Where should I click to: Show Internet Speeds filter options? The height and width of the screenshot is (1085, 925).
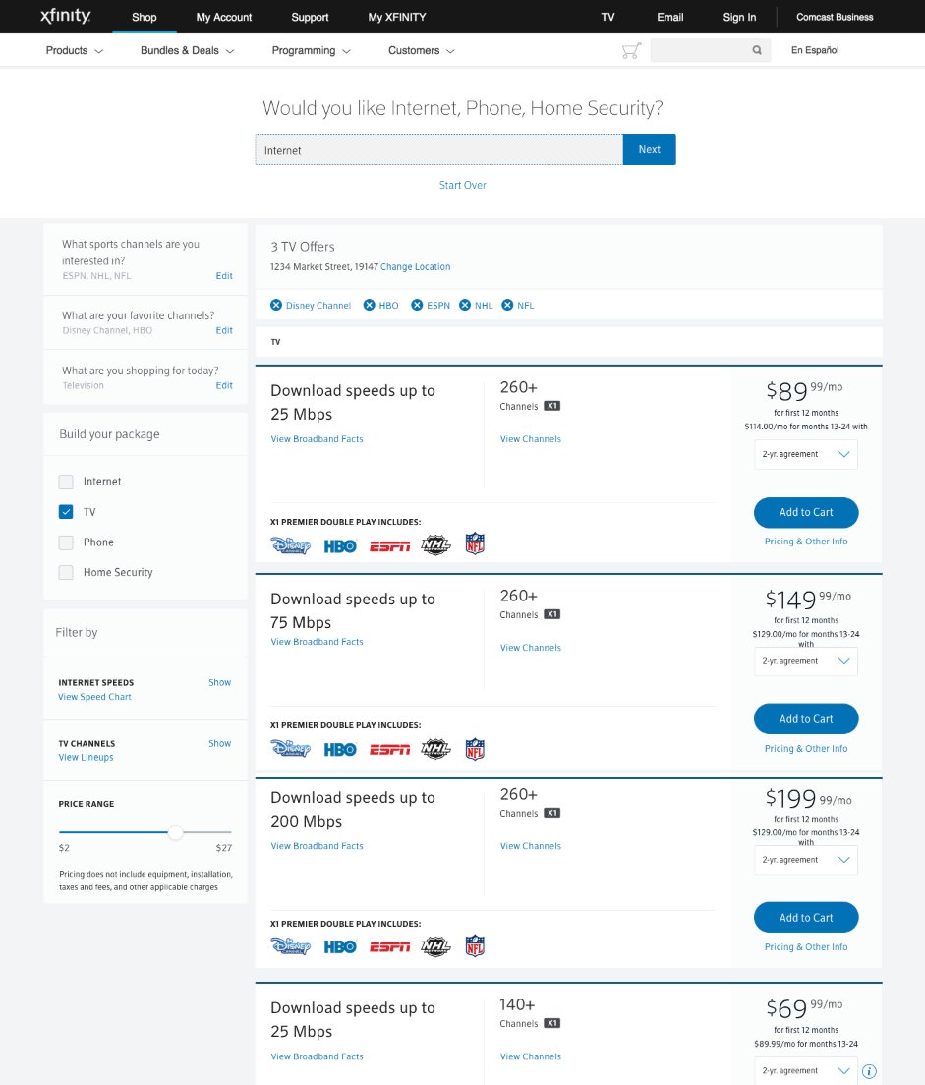click(x=219, y=682)
